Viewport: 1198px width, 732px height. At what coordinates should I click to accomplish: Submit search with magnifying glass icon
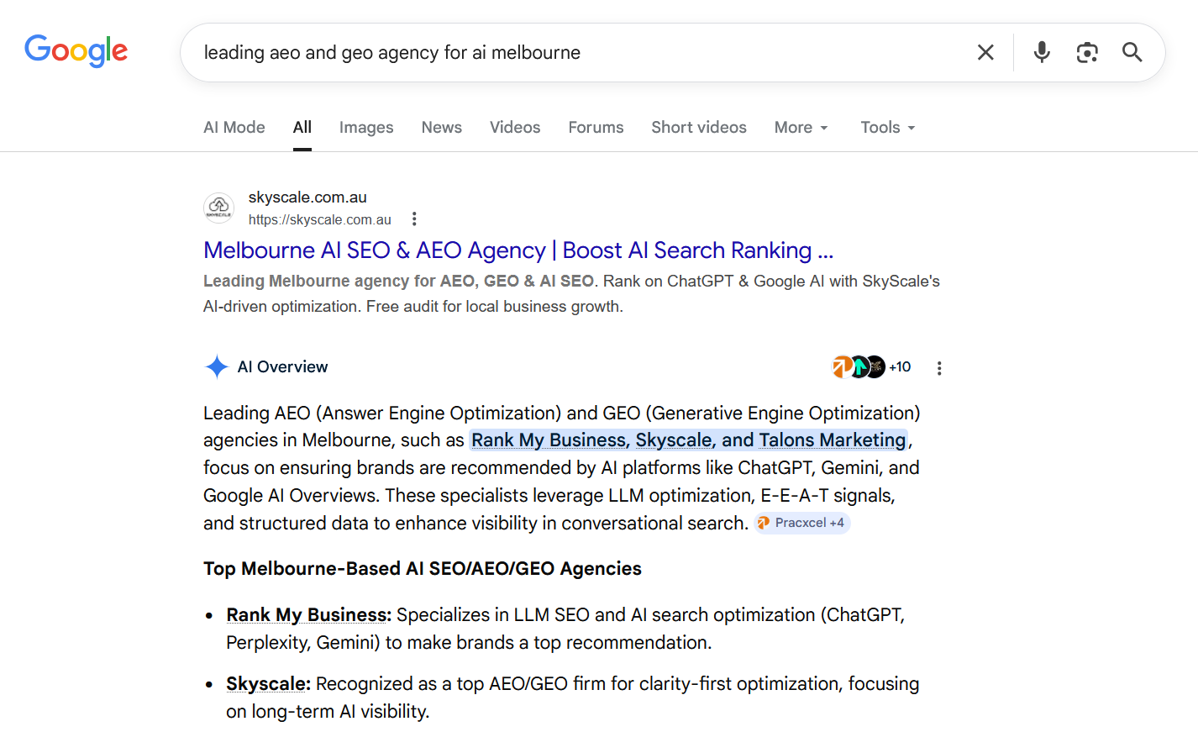pos(1132,52)
